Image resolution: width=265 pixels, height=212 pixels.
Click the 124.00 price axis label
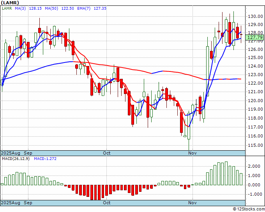[x=255, y=66]
